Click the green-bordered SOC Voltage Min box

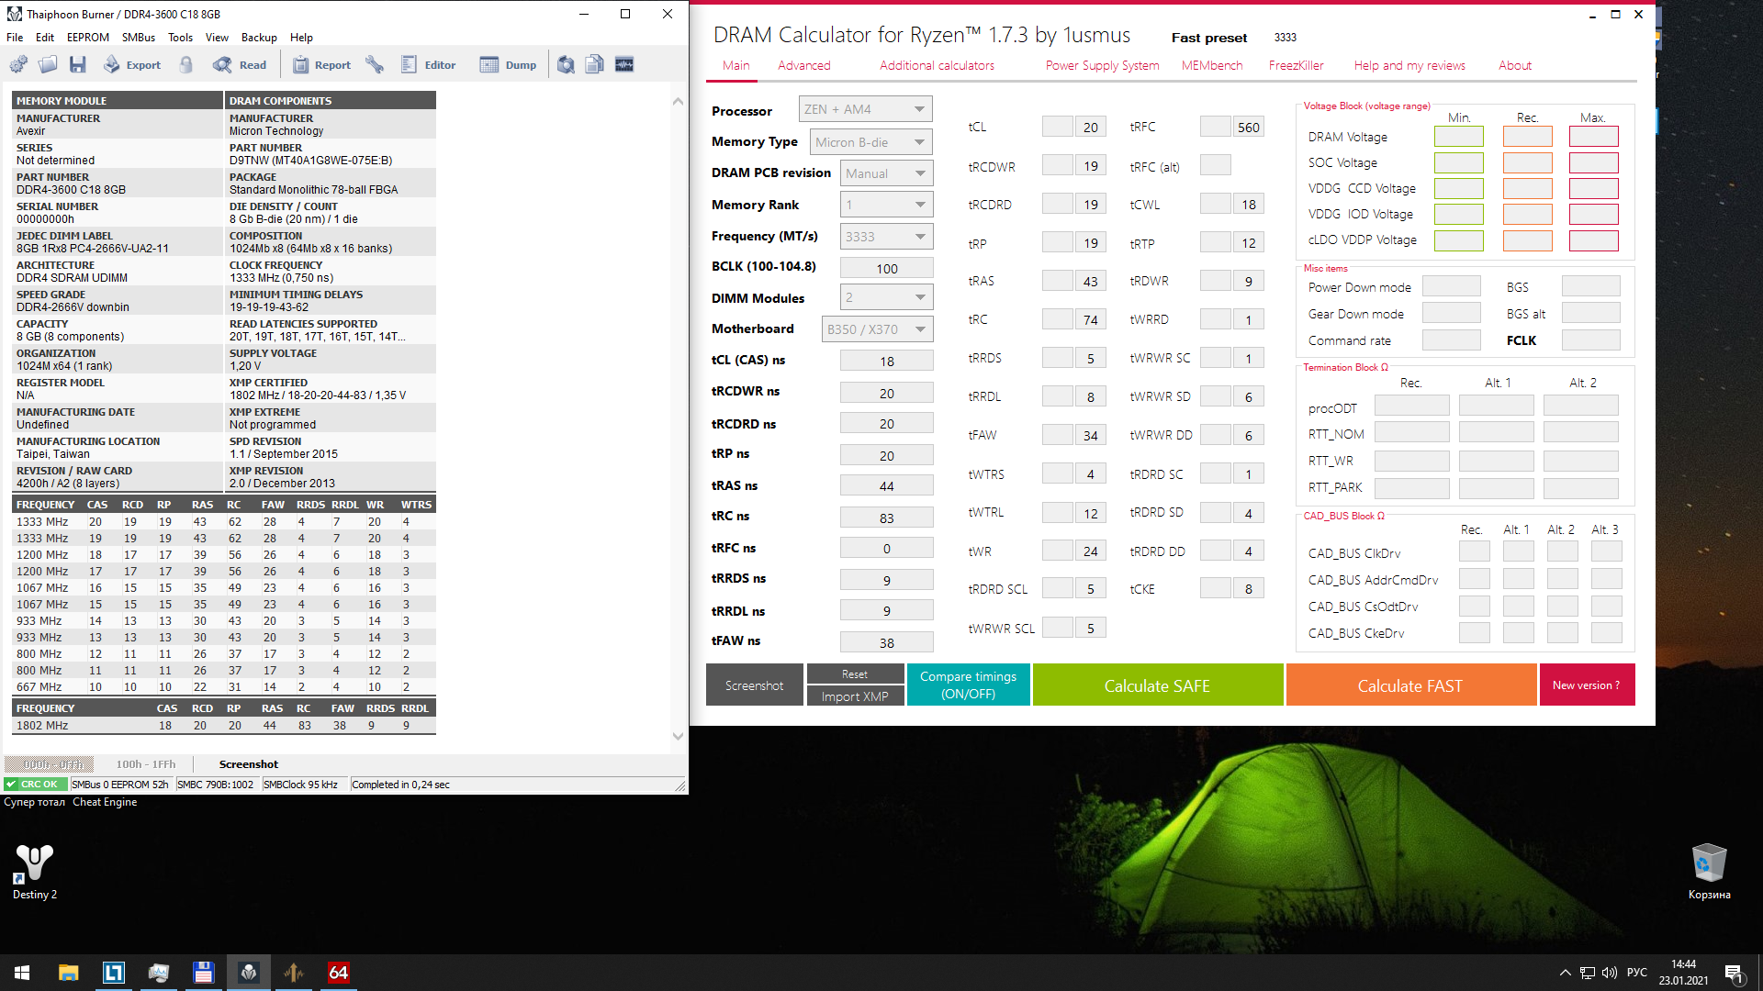tap(1458, 162)
